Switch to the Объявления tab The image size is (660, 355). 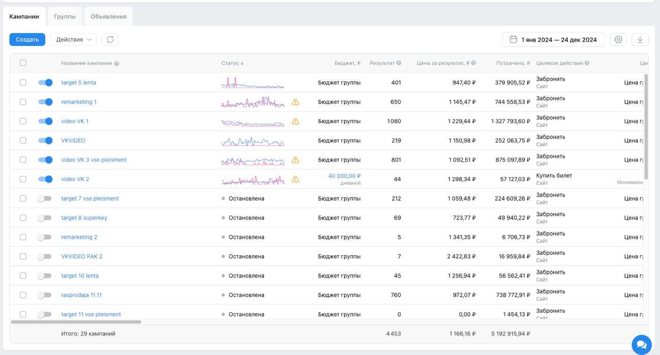[108, 16]
